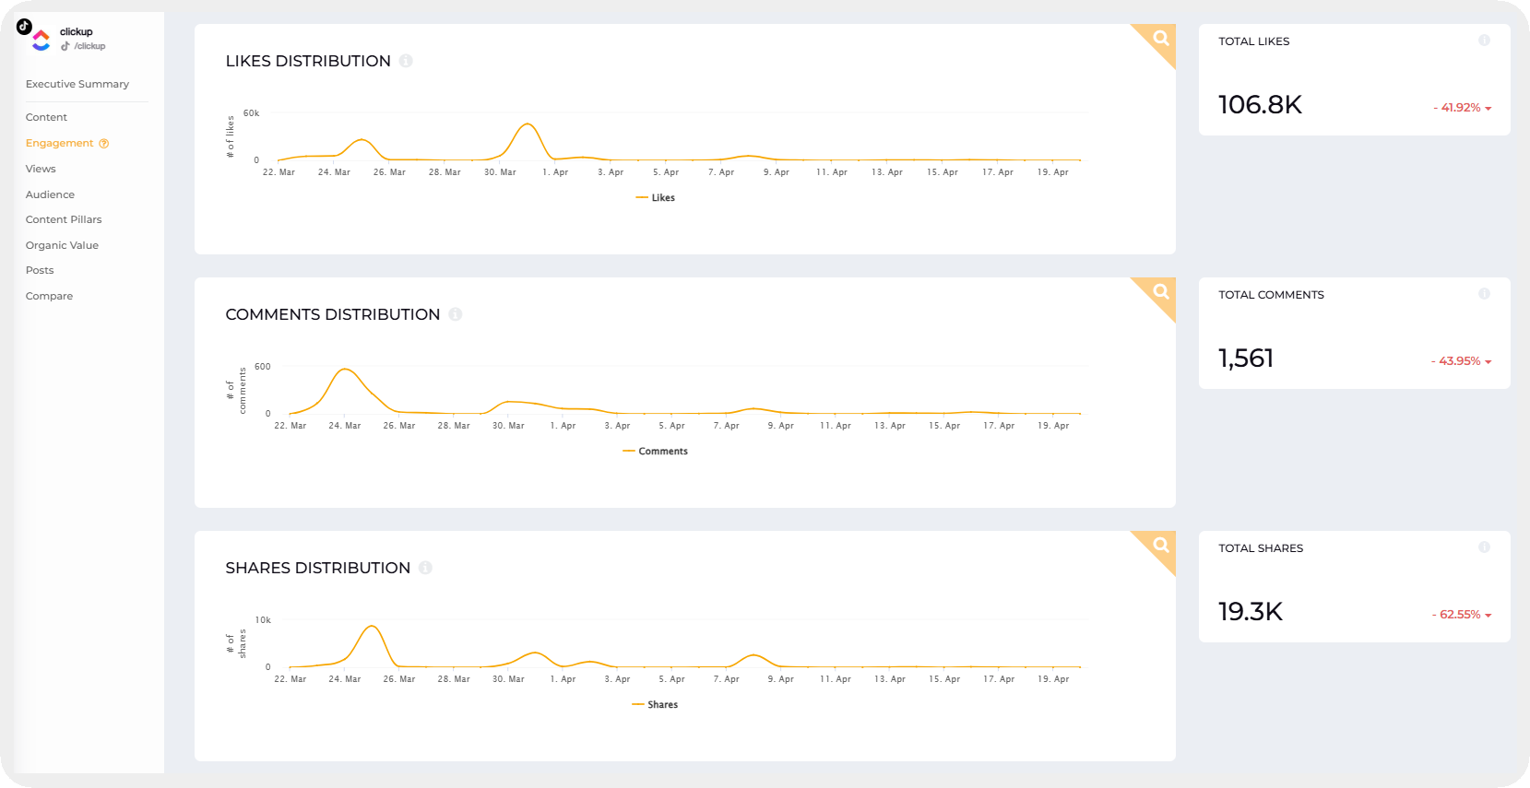The width and height of the screenshot is (1530, 788).
Task: Toggle the Comments series in chart legend
Action: [656, 452]
